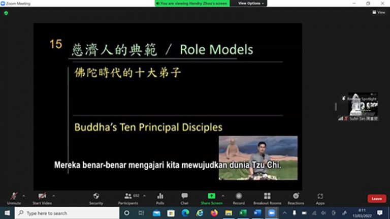Expand audio options arrow beside Unmute
This screenshot has height=219, width=390.
(23, 195)
